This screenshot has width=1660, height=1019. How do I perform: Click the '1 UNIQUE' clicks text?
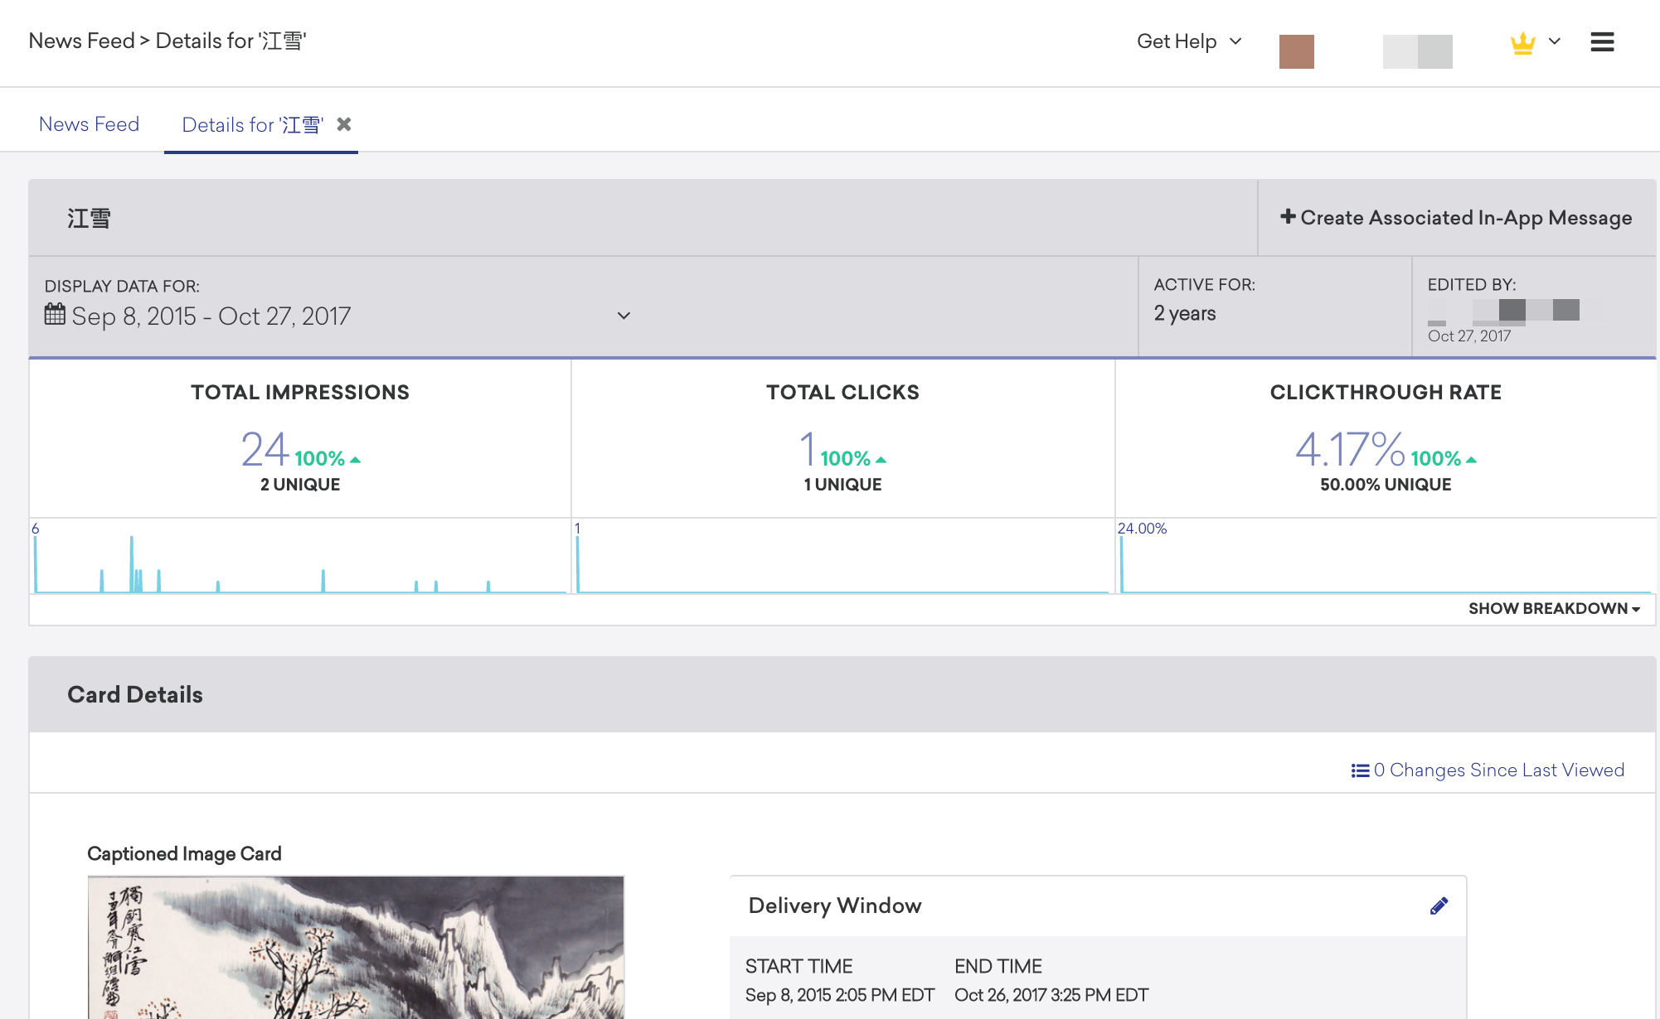pyautogui.click(x=842, y=485)
